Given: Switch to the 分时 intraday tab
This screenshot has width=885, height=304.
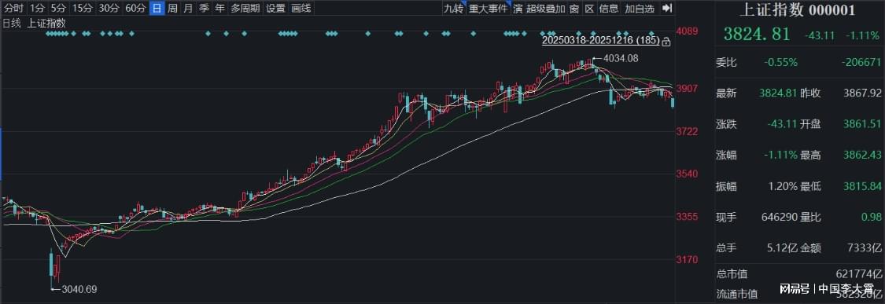Looking at the screenshot, I should tap(13, 9).
